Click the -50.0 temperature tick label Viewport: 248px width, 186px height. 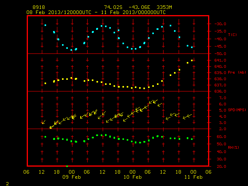click(220, 54)
